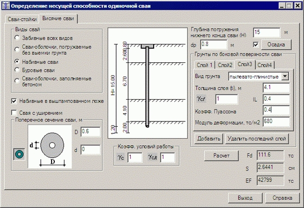
Task: Click the app icon in the title bar
Action: [x=5, y=6]
